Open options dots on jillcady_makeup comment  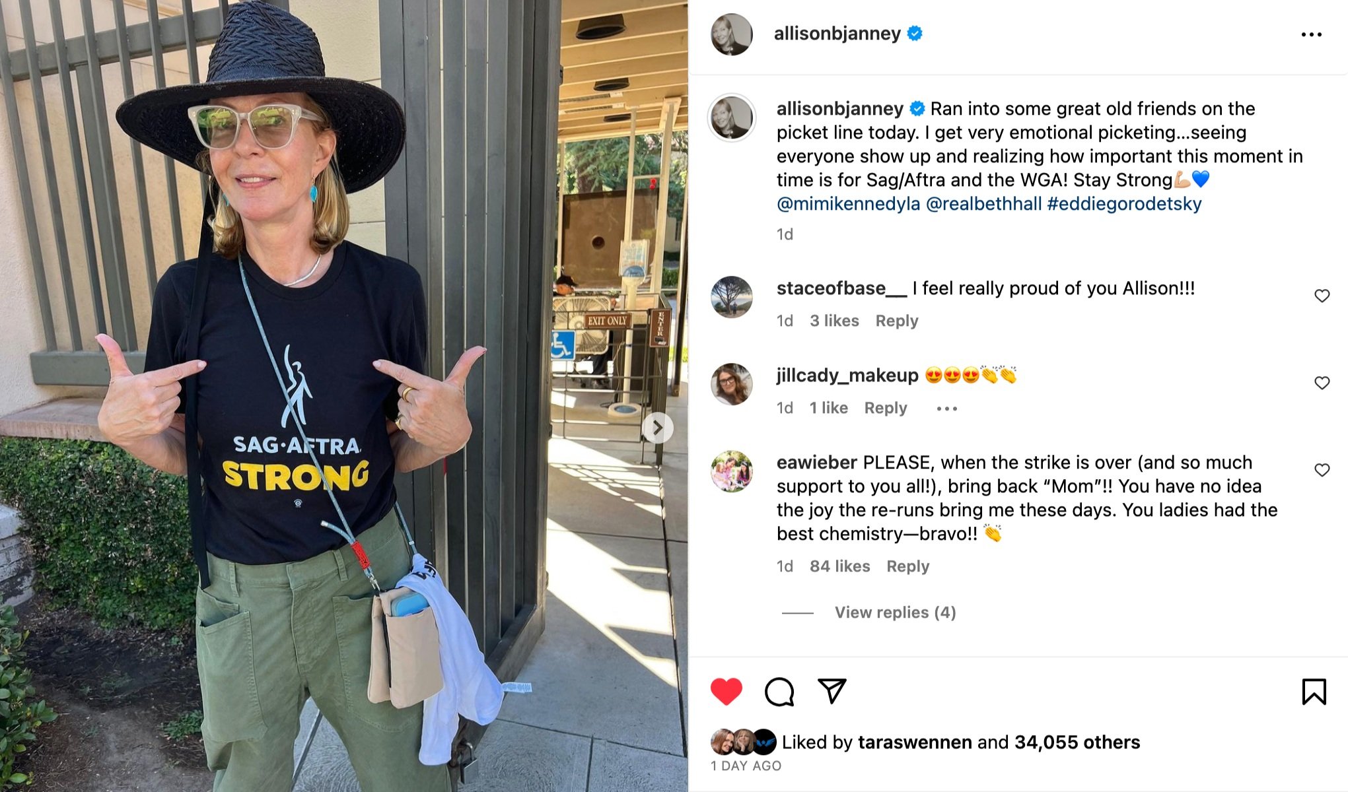pos(946,409)
